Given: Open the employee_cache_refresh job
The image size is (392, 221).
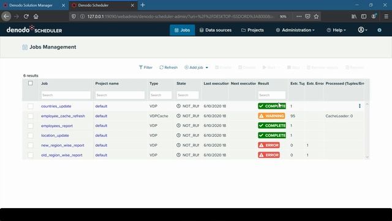Looking at the screenshot, I should tap(63, 116).
